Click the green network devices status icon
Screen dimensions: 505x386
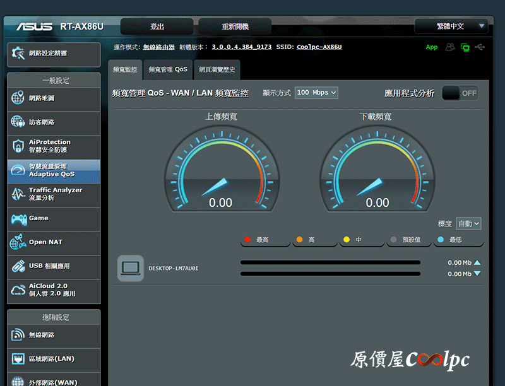point(465,47)
